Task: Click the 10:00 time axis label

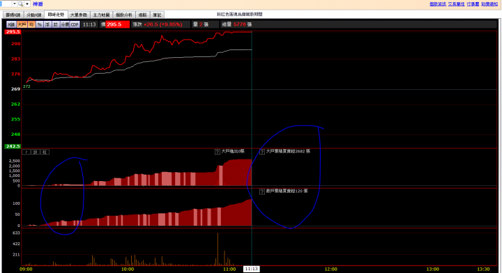Action: pyautogui.click(x=128, y=269)
